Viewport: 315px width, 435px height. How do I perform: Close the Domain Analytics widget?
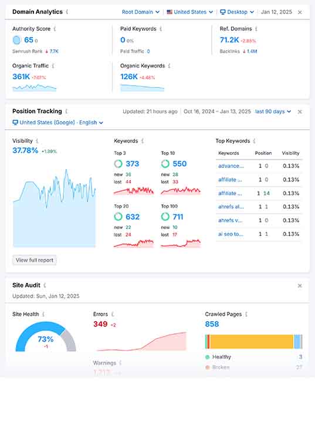300,12
